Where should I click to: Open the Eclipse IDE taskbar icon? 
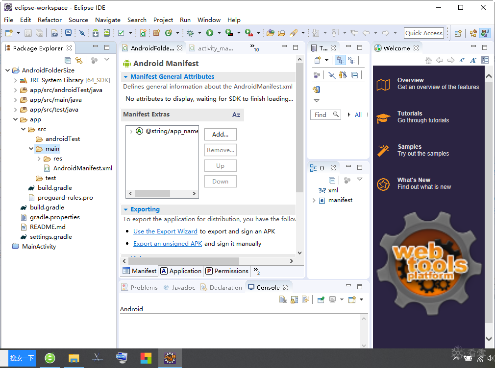(x=170, y=358)
